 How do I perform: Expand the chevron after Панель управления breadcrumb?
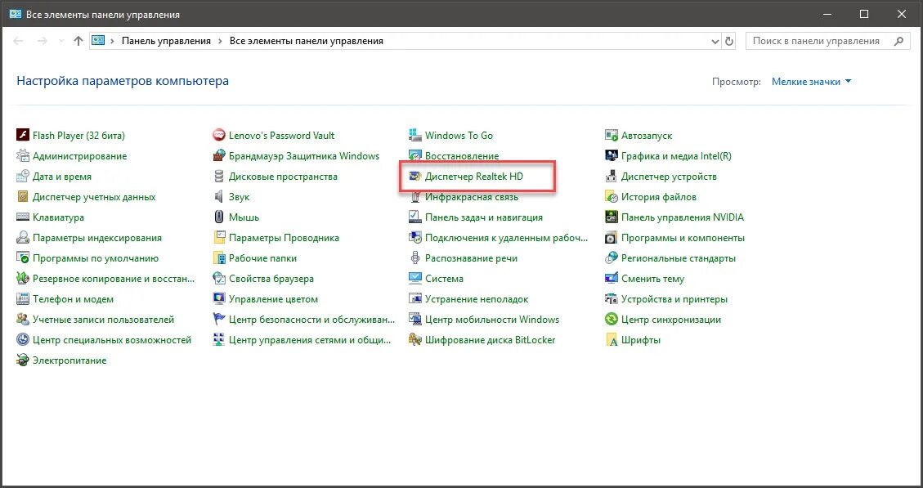(220, 41)
